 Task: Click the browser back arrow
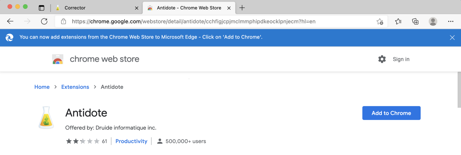pyautogui.click(x=10, y=22)
